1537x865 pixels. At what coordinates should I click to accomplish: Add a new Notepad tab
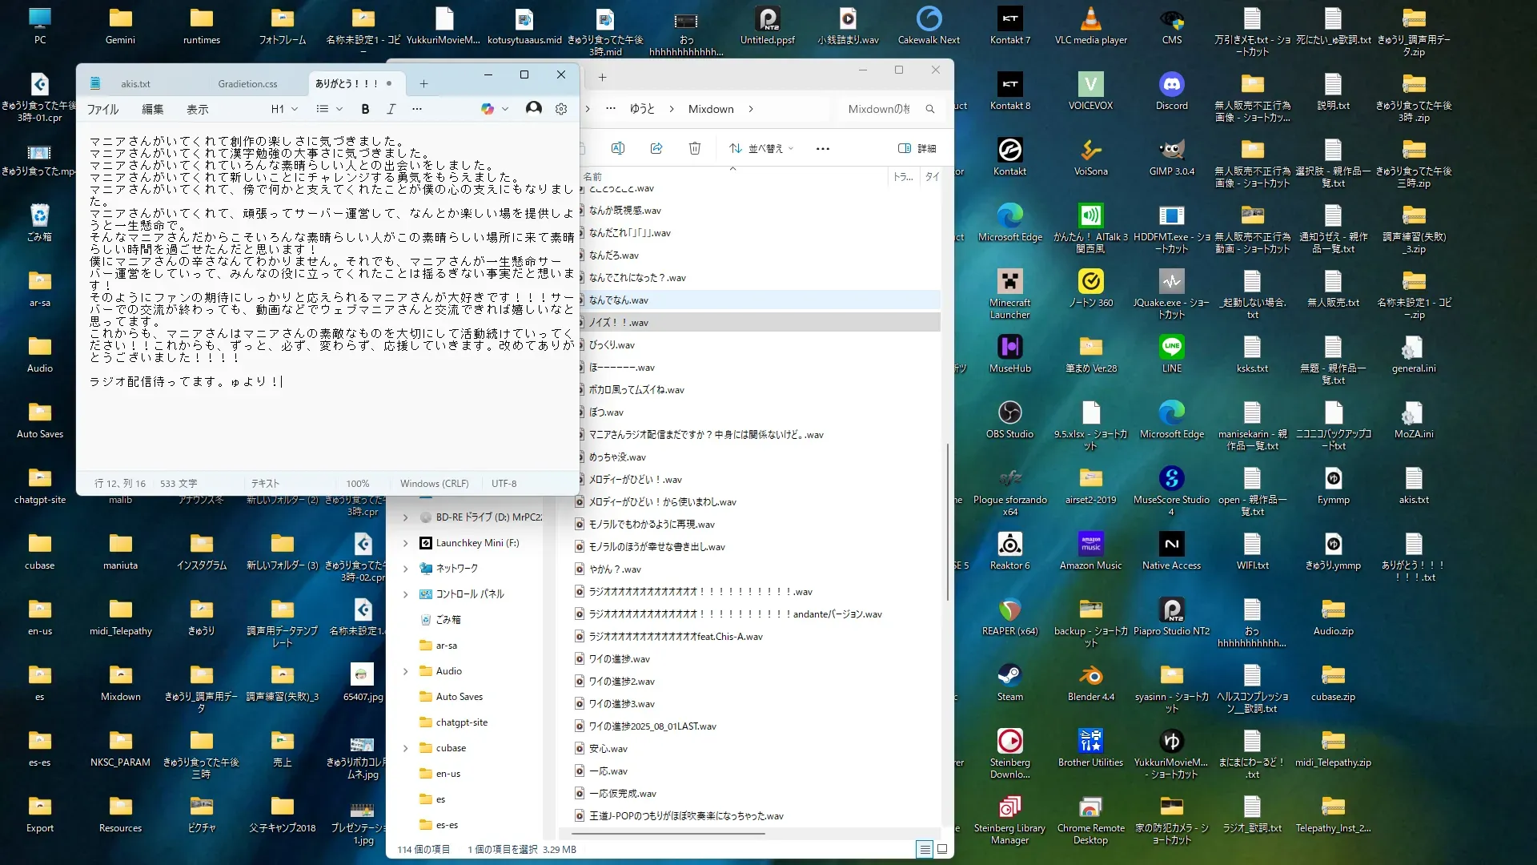[423, 83]
